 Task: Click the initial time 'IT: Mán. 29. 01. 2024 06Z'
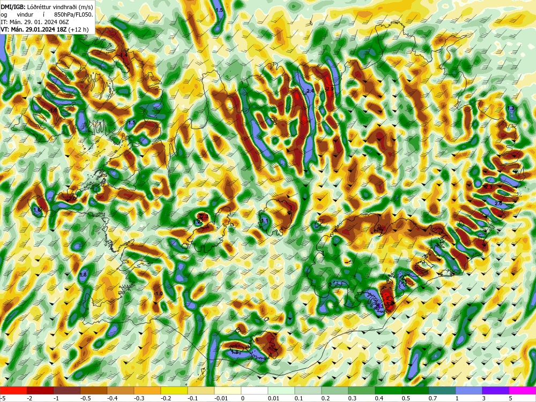(35, 21)
